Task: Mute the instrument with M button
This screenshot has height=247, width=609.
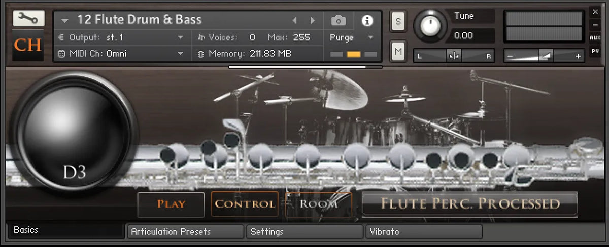Action: click(x=398, y=51)
